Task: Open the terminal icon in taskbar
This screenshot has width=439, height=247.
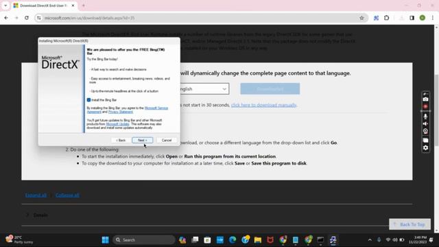Action: [320, 240]
